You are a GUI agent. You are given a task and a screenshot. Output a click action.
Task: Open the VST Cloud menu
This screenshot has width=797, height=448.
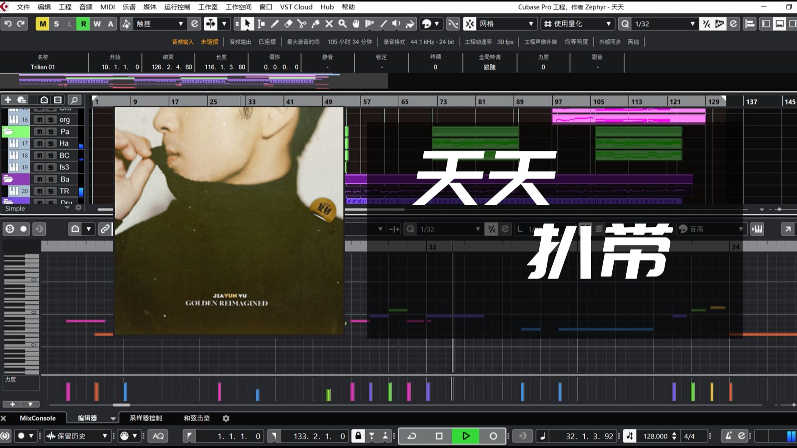296,7
